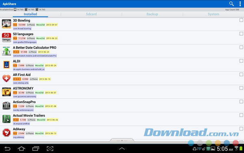Tap the ALDI app icon
The image size is (244, 153).
coord(7,64)
